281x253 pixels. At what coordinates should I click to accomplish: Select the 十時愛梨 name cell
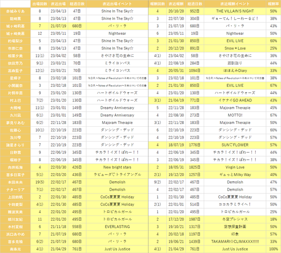(15, 205)
